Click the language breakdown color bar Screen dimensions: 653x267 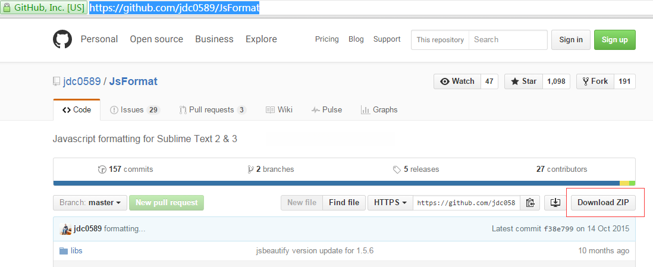(344, 183)
